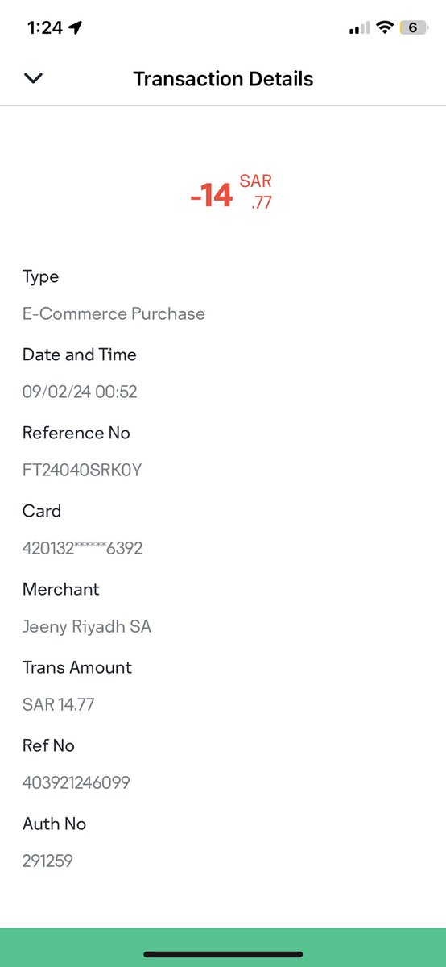Select the Ref No 403921246099
The width and height of the screenshot is (446, 967).
pos(76,783)
